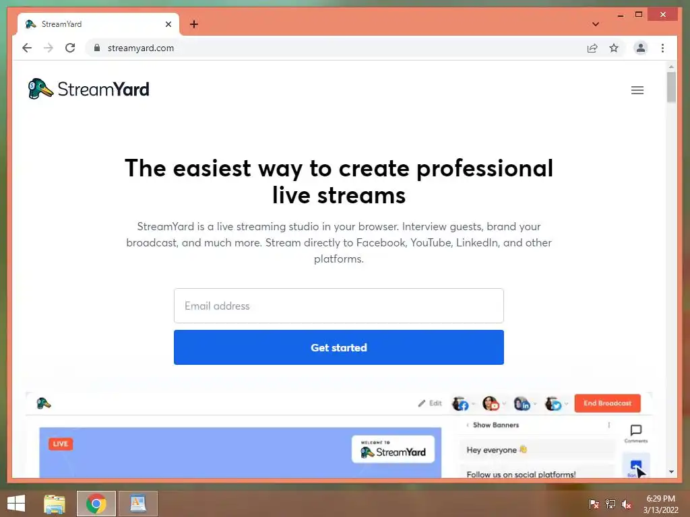Open Comments icon in preview

point(636,434)
